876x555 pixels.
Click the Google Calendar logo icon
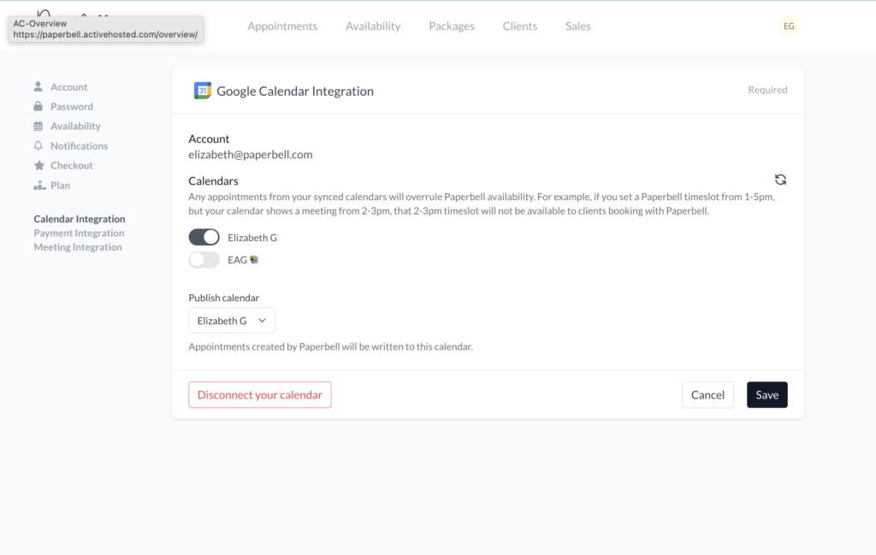coord(203,91)
